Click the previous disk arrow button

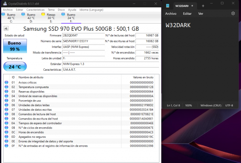(x=6, y=28)
